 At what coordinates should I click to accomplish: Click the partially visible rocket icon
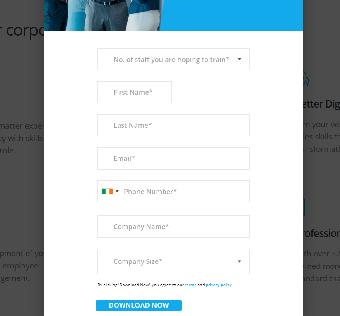click(x=306, y=78)
